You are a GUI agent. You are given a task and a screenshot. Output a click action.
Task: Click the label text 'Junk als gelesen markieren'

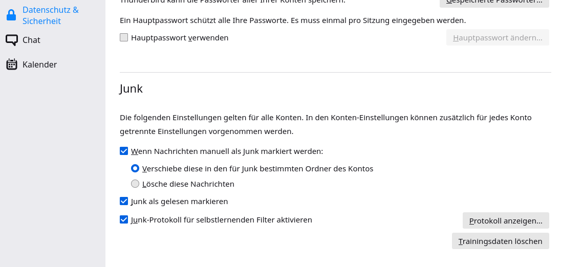pyautogui.click(x=179, y=201)
